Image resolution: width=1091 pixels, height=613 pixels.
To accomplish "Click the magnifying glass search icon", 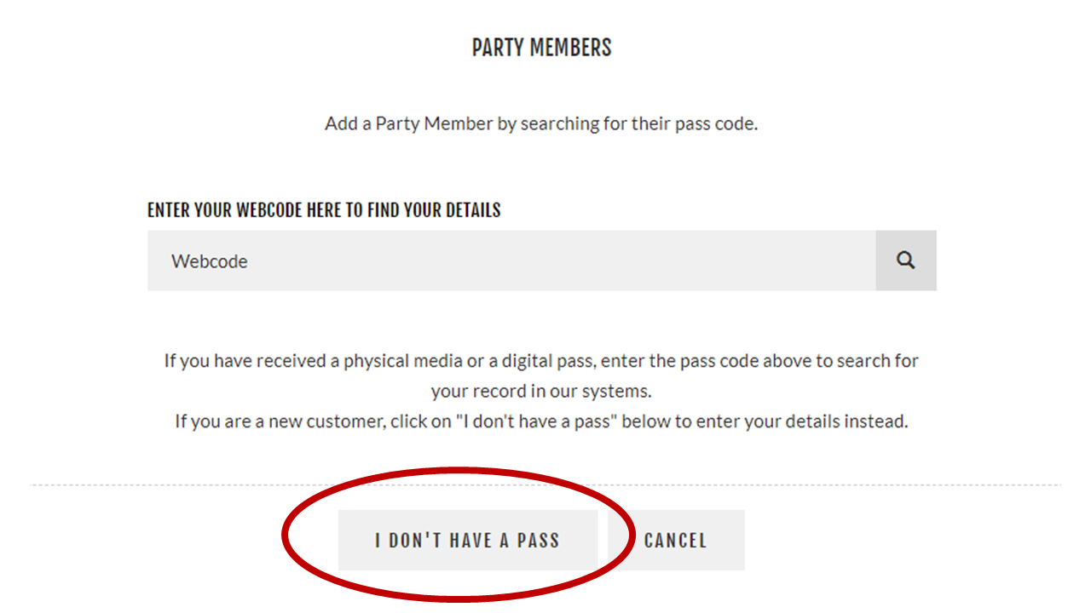I will click(x=906, y=261).
